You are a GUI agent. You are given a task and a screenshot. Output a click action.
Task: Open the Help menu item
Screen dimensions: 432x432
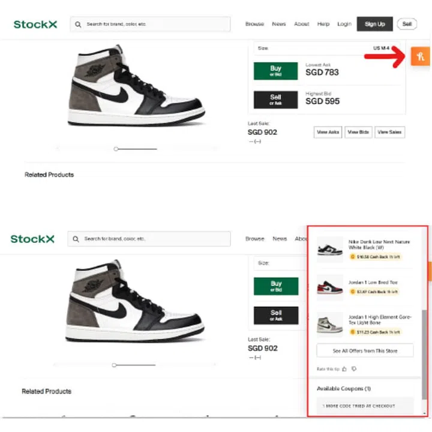[x=323, y=24]
